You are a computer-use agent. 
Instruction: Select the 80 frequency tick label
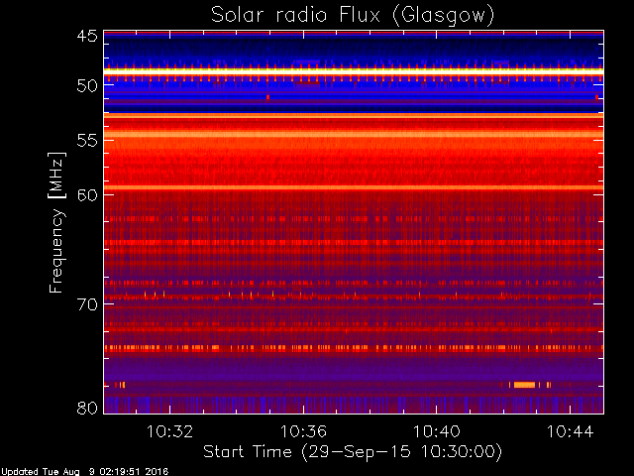(87, 408)
